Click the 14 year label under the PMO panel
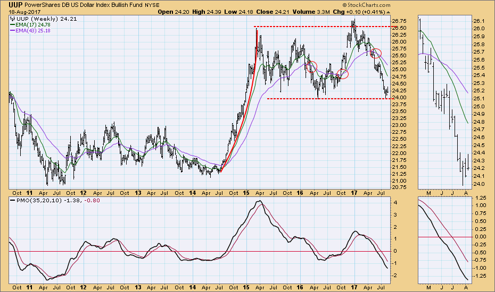Screen dimensions: 495x292 [192, 287]
